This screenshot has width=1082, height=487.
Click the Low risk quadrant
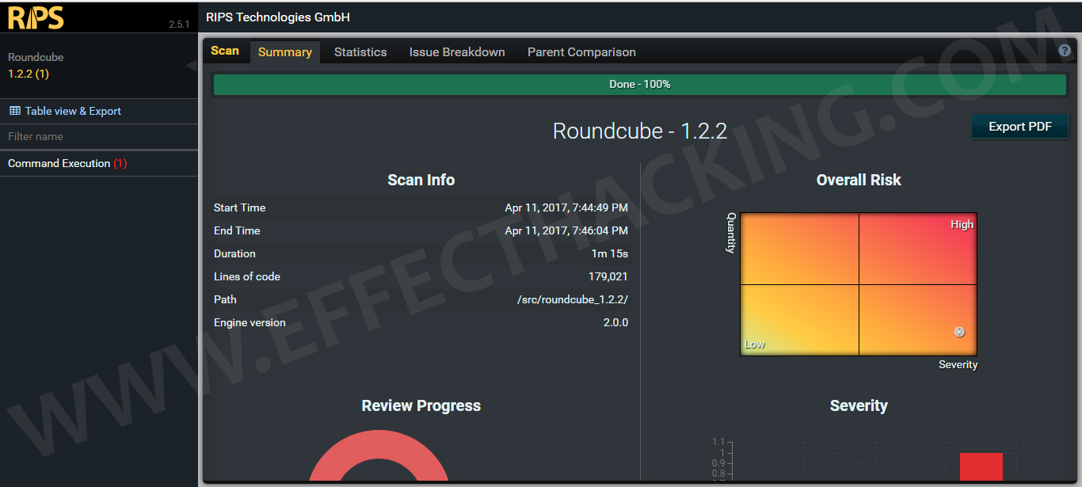coord(799,320)
